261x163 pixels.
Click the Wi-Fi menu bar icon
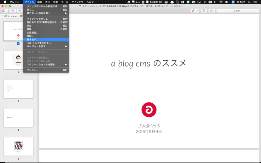[x=221, y=2]
